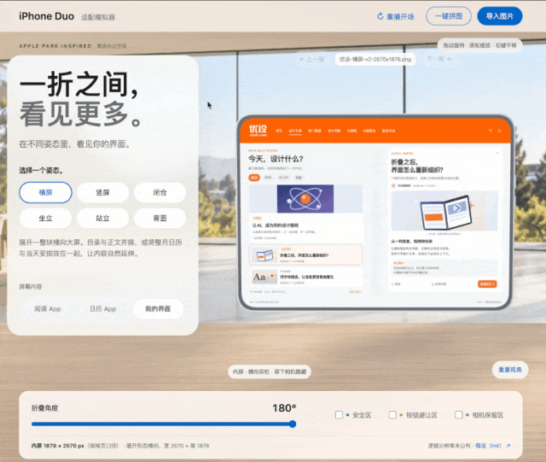Viewport: 546px width, 462px height.
Task: Select the 背面 posture option
Action: coord(160,219)
